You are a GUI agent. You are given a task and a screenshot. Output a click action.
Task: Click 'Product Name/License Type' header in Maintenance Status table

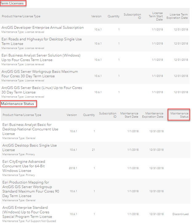point(22,115)
